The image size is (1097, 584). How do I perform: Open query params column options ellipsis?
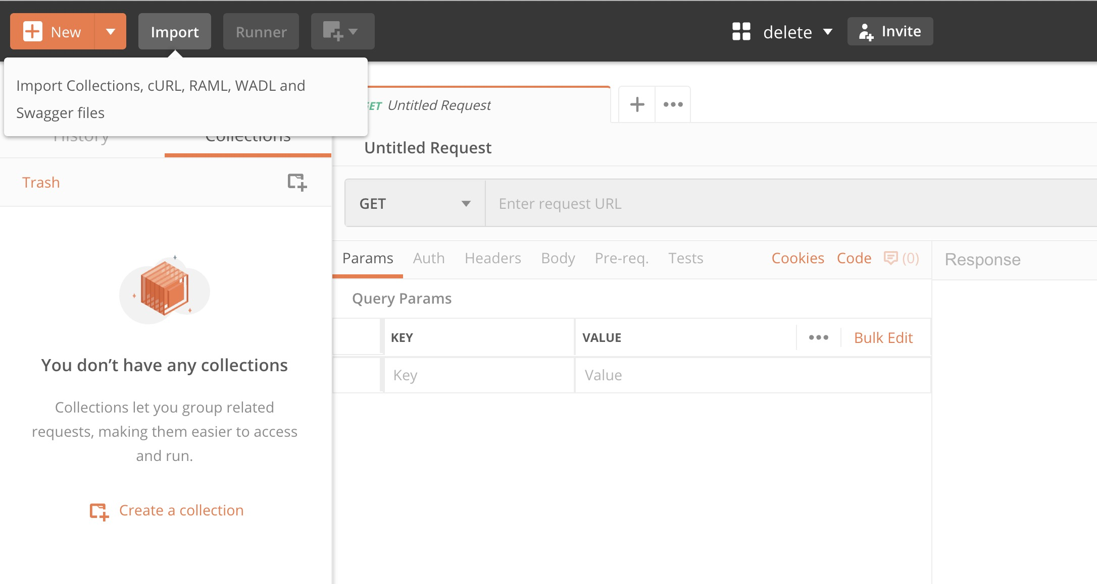818,337
